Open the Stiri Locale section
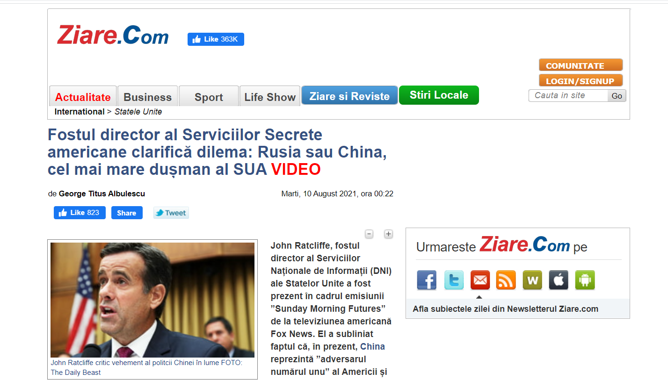Image resolution: width=668 pixels, height=380 pixels. [x=439, y=95]
